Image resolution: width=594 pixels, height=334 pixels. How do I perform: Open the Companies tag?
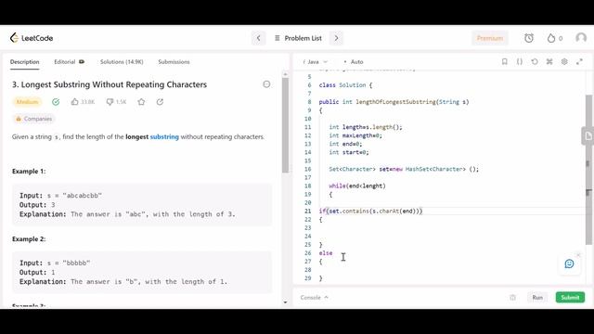click(x=33, y=119)
